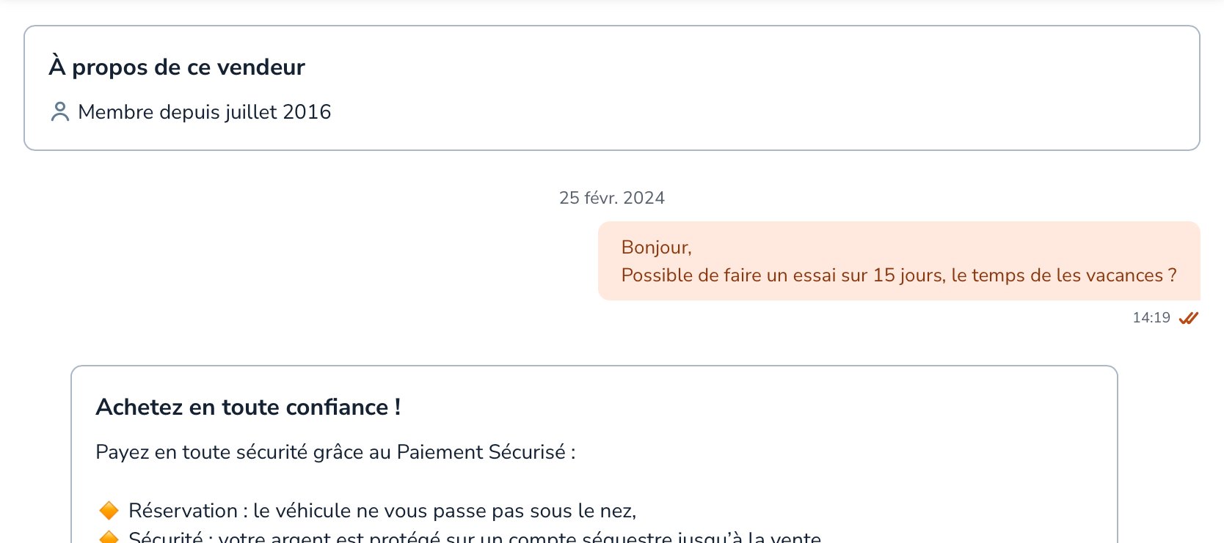Click the member profile icon
The width and height of the screenshot is (1224, 543).
tap(59, 111)
